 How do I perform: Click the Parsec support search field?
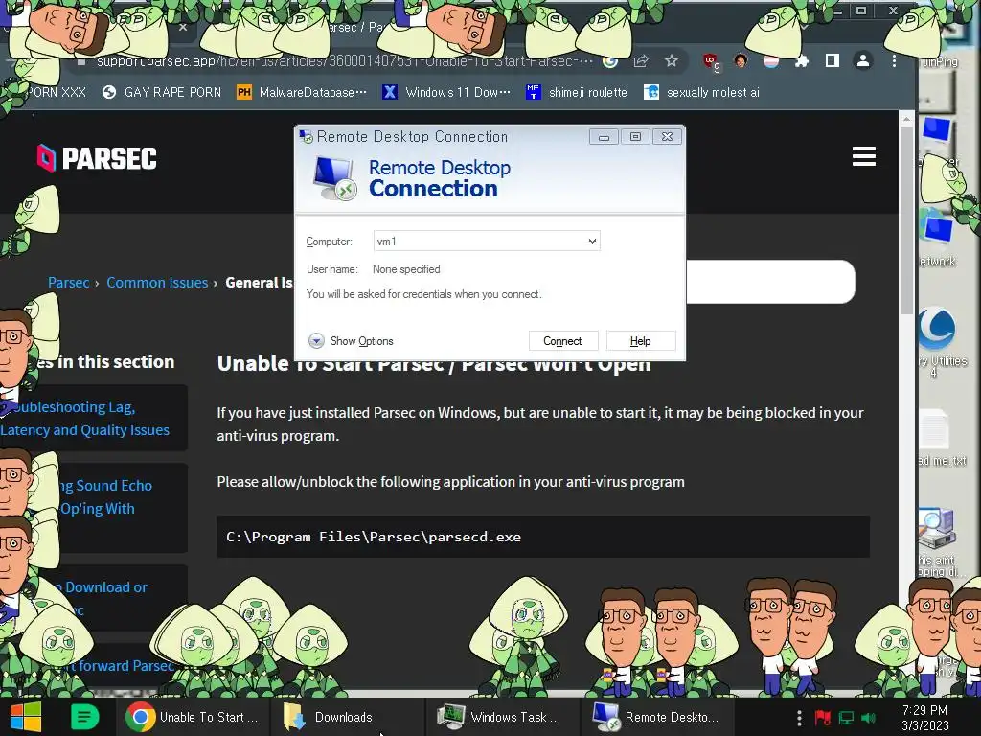770,282
